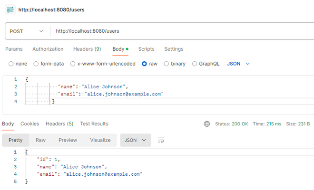Image resolution: width=314 pixels, height=190 pixels.
Task: Open the Scripts tab
Action: (x=146, y=49)
